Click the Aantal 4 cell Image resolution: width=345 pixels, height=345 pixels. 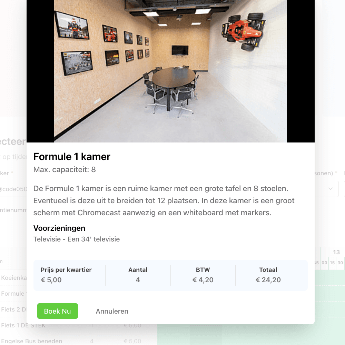point(138,275)
